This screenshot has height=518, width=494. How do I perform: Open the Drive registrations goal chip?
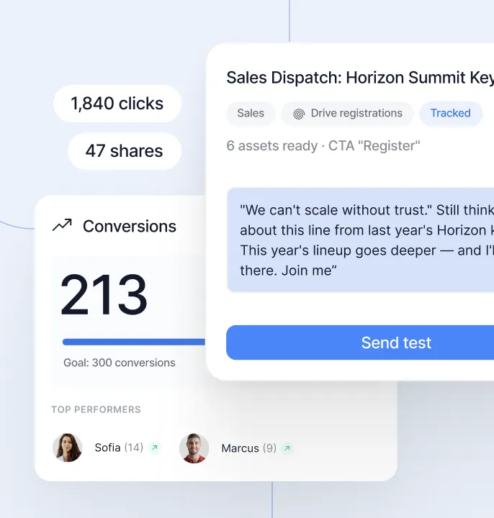coord(348,114)
